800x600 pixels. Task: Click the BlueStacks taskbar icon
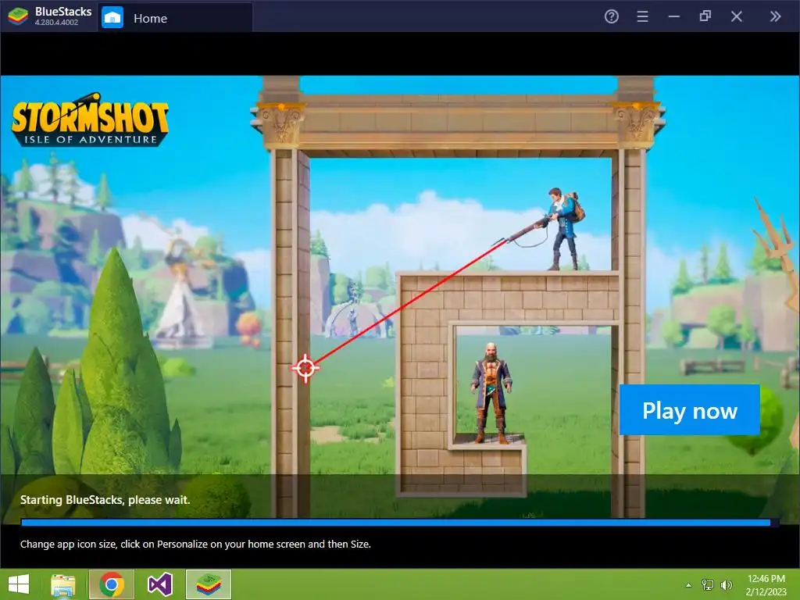[x=208, y=584]
